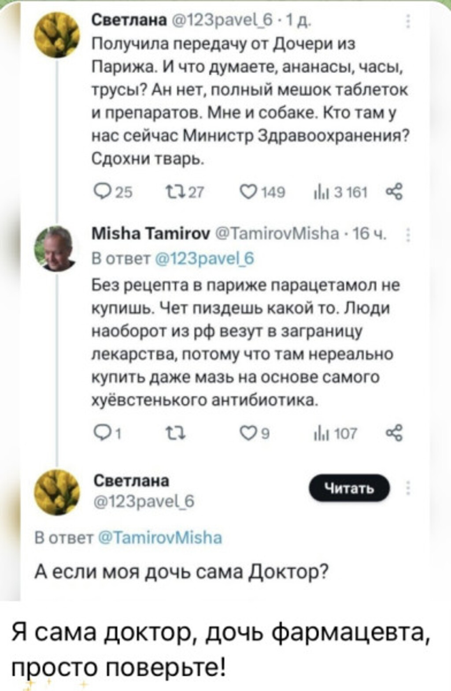
Task: Open Светлана's avatar on top tweet
Action: click(57, 34)
